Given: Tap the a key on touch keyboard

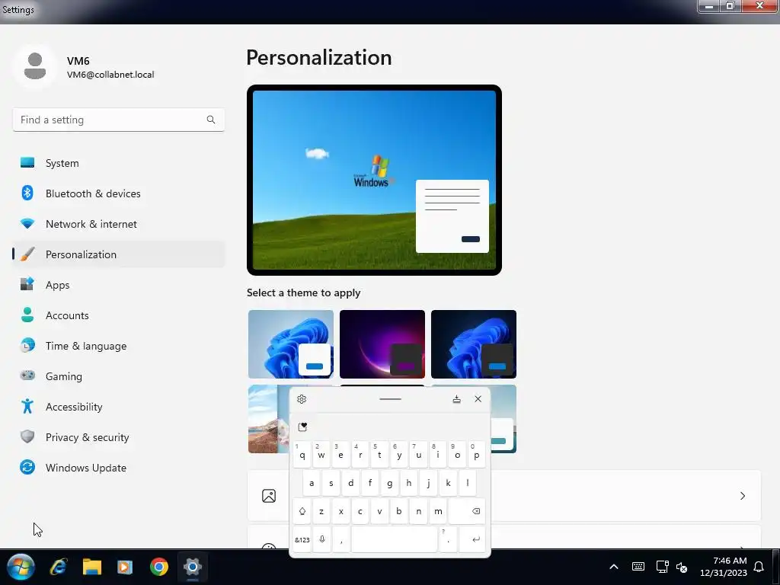Looking at the screenshot, I should click(312, 483).
